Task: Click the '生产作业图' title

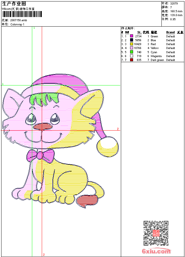Action: click(x=14, y=4)
